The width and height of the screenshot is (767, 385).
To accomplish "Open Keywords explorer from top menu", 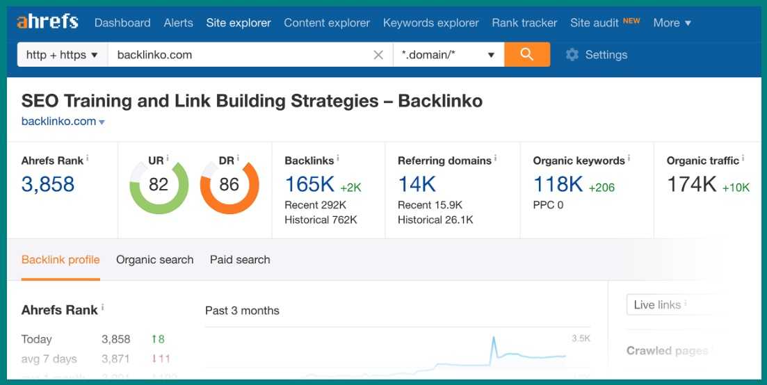I will (x=430, y=23).
